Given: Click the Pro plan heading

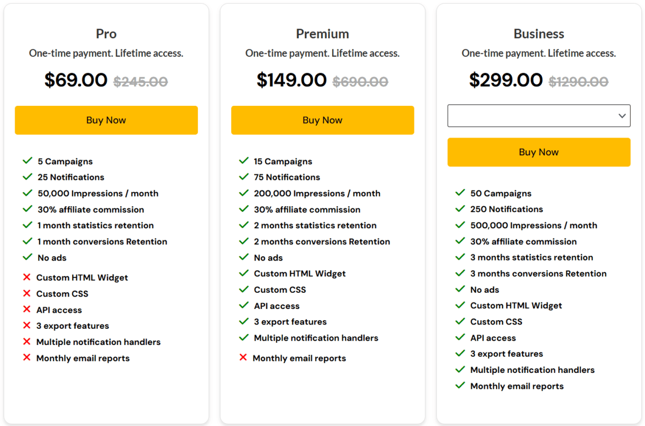Looking at the screenshot, I should point(106,34).
